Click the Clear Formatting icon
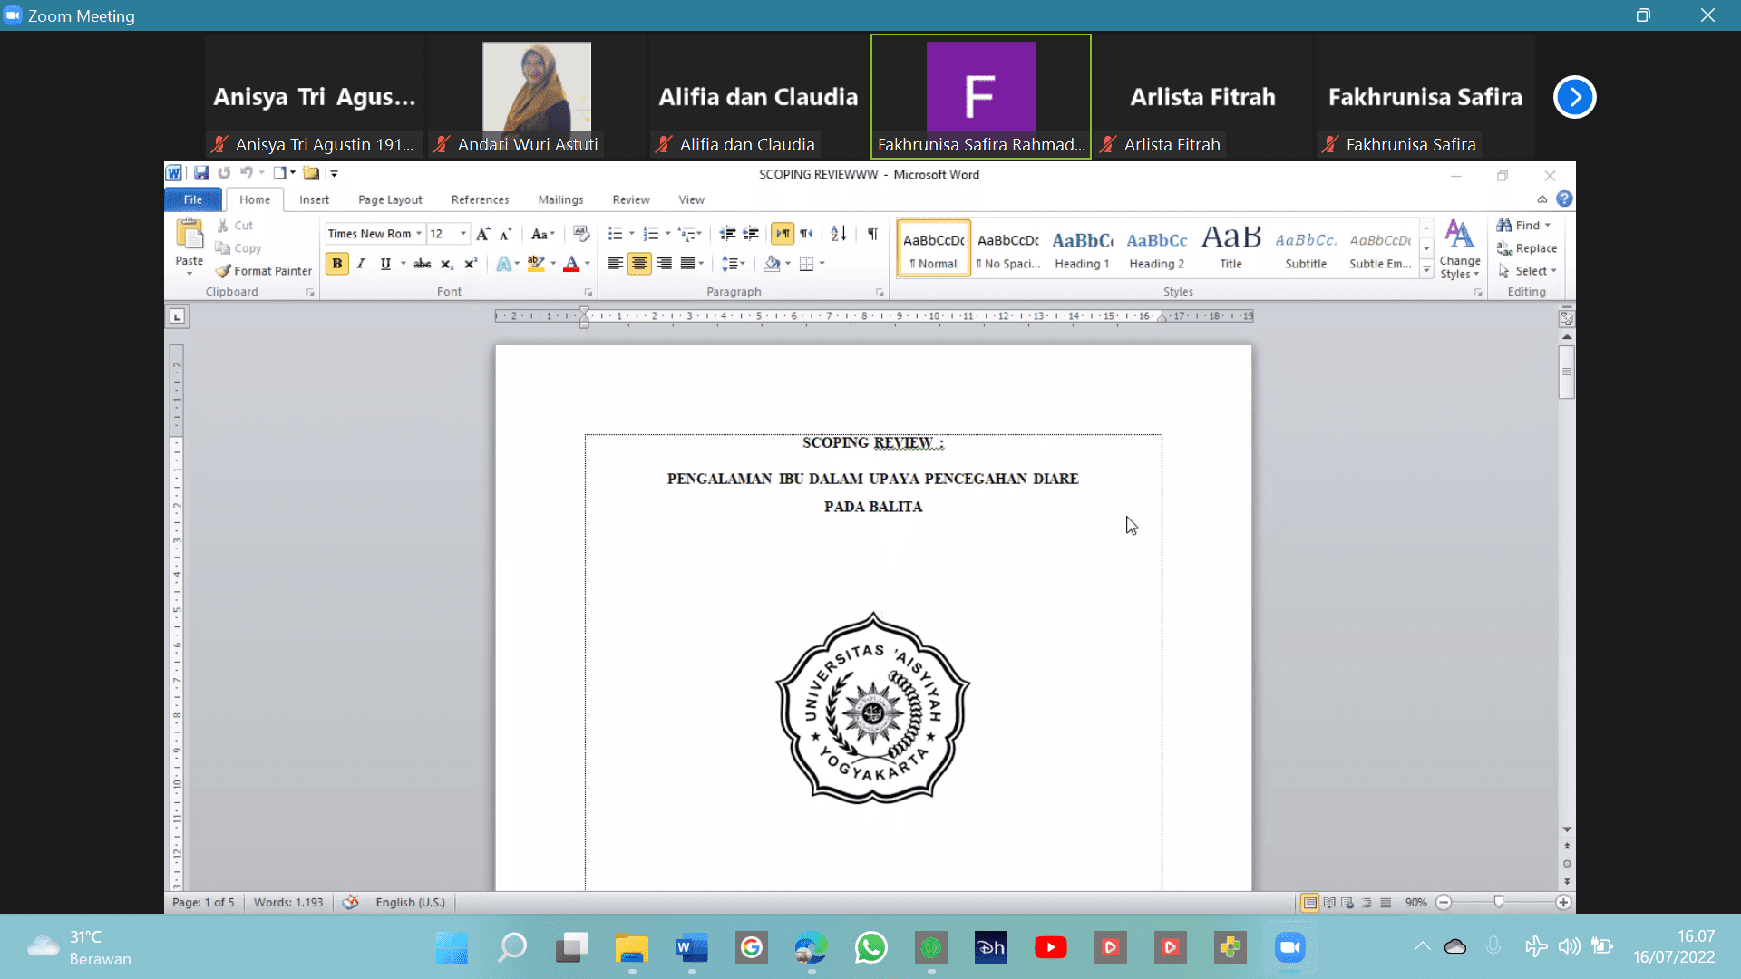The height and width of the screenshot is (979, 1741). (581, 234)
